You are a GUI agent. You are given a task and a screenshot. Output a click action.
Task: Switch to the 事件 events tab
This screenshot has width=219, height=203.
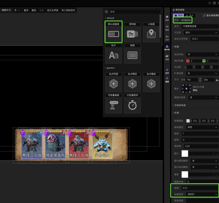coord(190,15)
